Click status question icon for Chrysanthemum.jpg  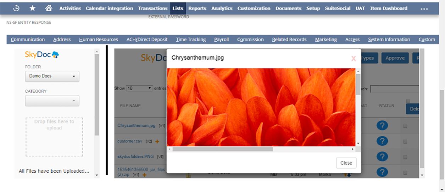382,125
